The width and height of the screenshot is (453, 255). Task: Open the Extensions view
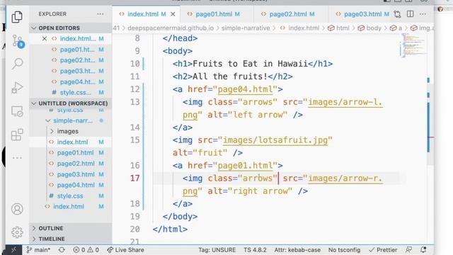pos(17,135)
